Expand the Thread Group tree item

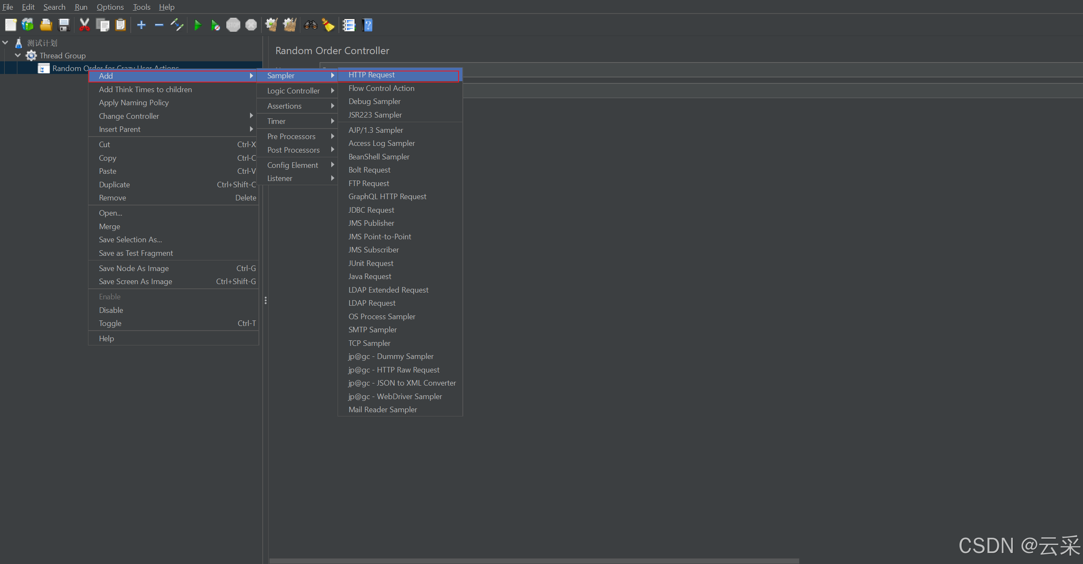pos(16,55)
